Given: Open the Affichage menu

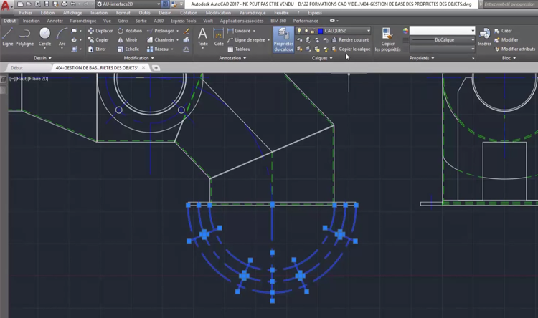Looking at the screenshot, I should (72, 13).
